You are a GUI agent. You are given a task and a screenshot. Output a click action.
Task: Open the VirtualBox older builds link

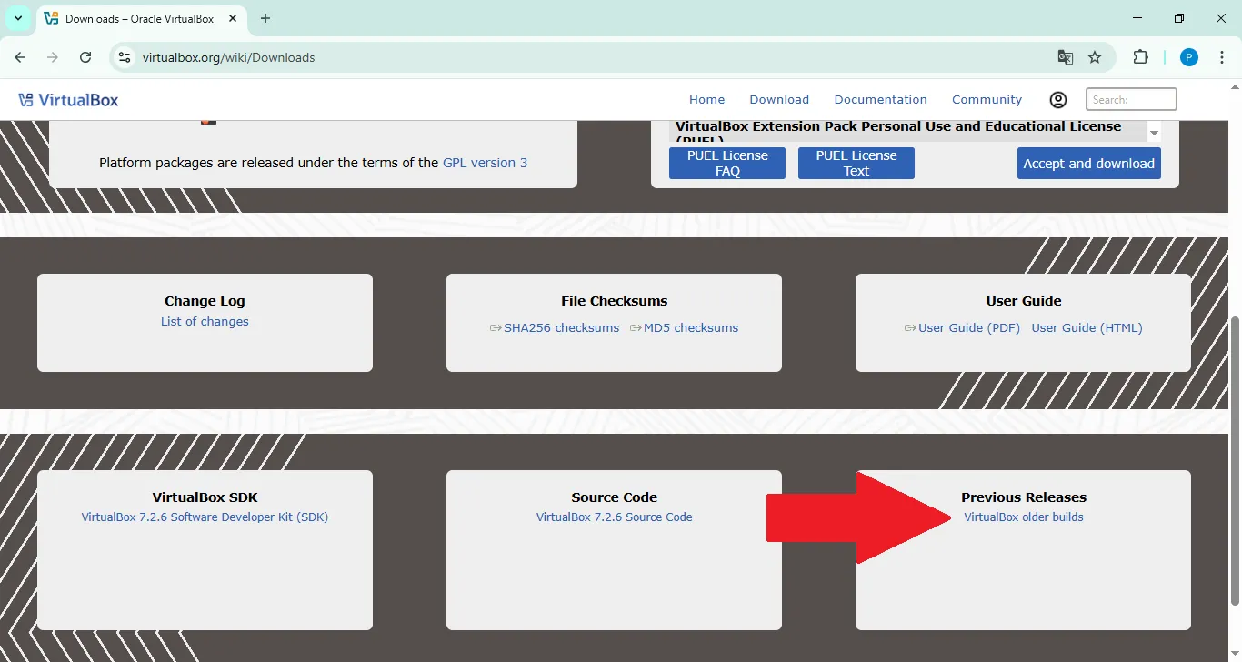click(1024, 517)
